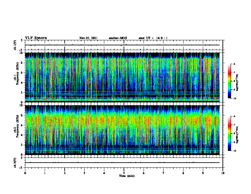Click time axis tick label '1'
Screen dimensions: 251x194
click(45, 173)
